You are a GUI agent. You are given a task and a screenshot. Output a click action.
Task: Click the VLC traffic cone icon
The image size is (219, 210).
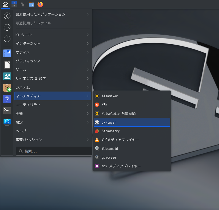coord(97,140)
